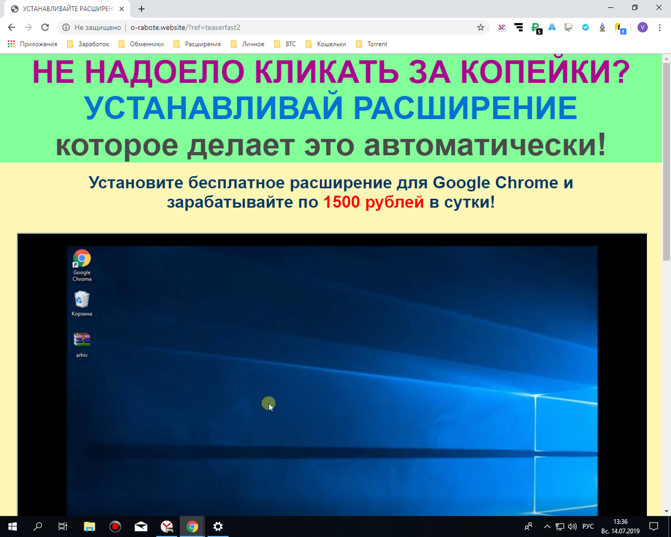671x537 pixels.
Task: Switch input language 'РУС' in tray
Action: pyautogui.click(x=588, y=526)
